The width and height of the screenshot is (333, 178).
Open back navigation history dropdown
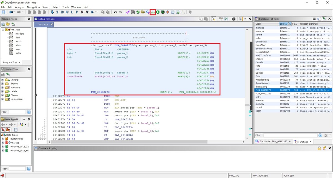[x=14, y=12]
